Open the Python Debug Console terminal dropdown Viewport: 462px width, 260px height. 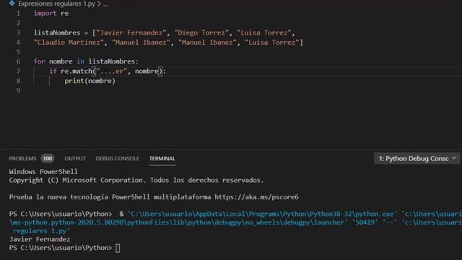417,159
